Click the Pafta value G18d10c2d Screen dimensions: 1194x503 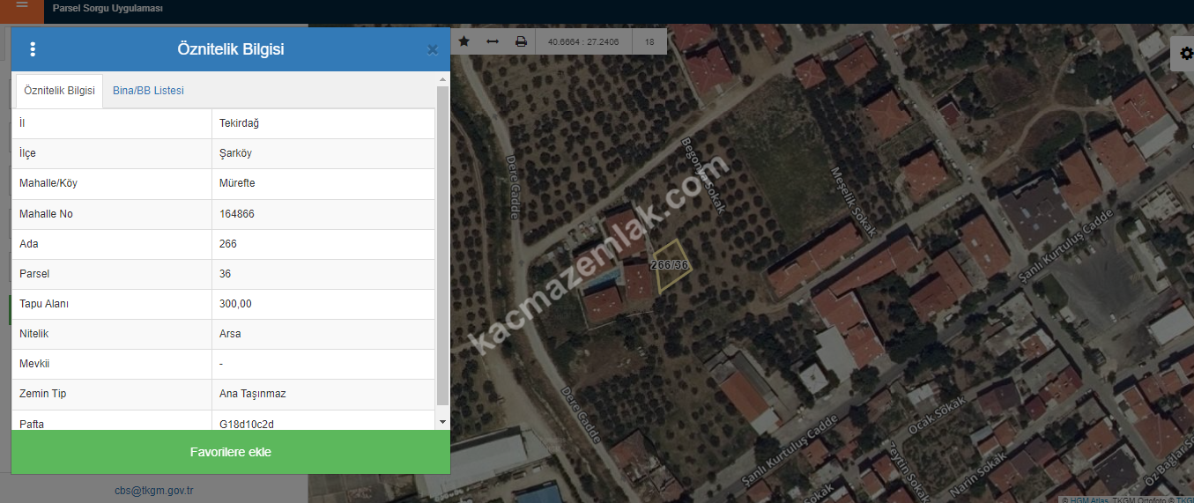click(247, 424)
